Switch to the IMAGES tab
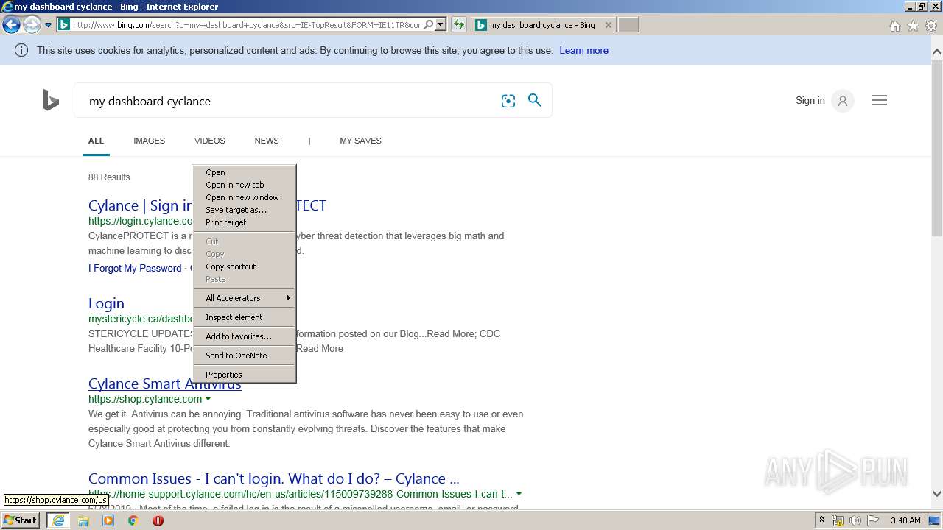 [149, 141]
